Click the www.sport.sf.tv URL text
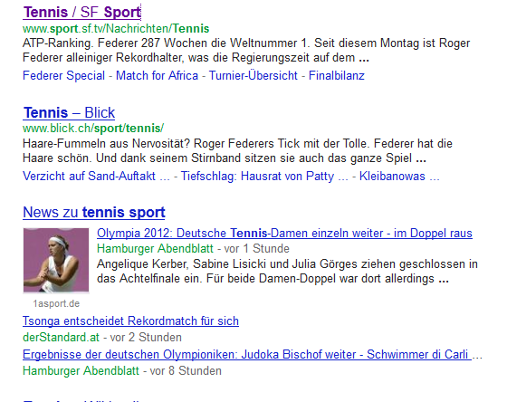The height and width of the screenshot is (402, 507). tap(116, 28)
